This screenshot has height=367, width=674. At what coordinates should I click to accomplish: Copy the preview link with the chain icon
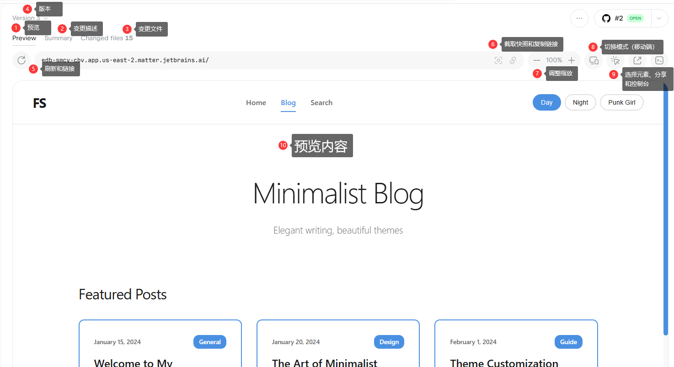pos(513,60)
